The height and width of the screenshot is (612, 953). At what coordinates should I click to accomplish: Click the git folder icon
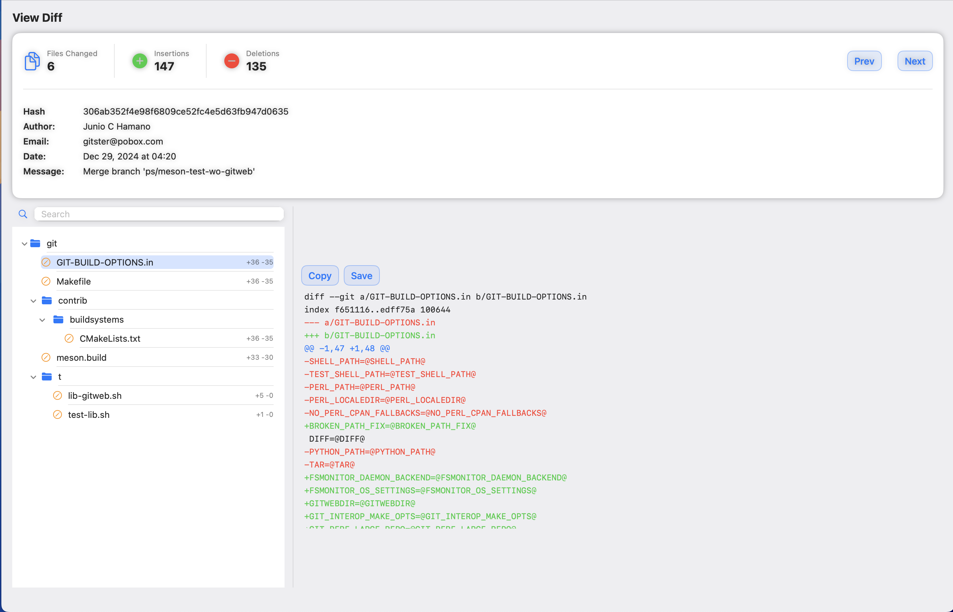(x=35, y=243)
